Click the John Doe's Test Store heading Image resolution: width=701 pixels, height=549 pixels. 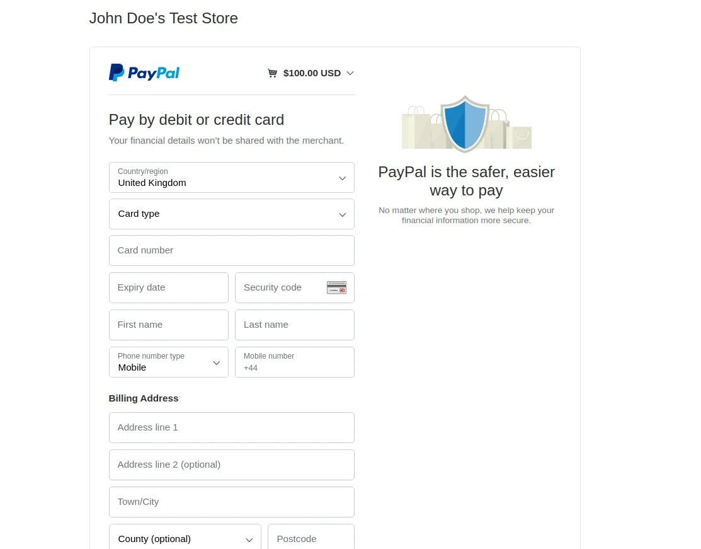[164, 18]
